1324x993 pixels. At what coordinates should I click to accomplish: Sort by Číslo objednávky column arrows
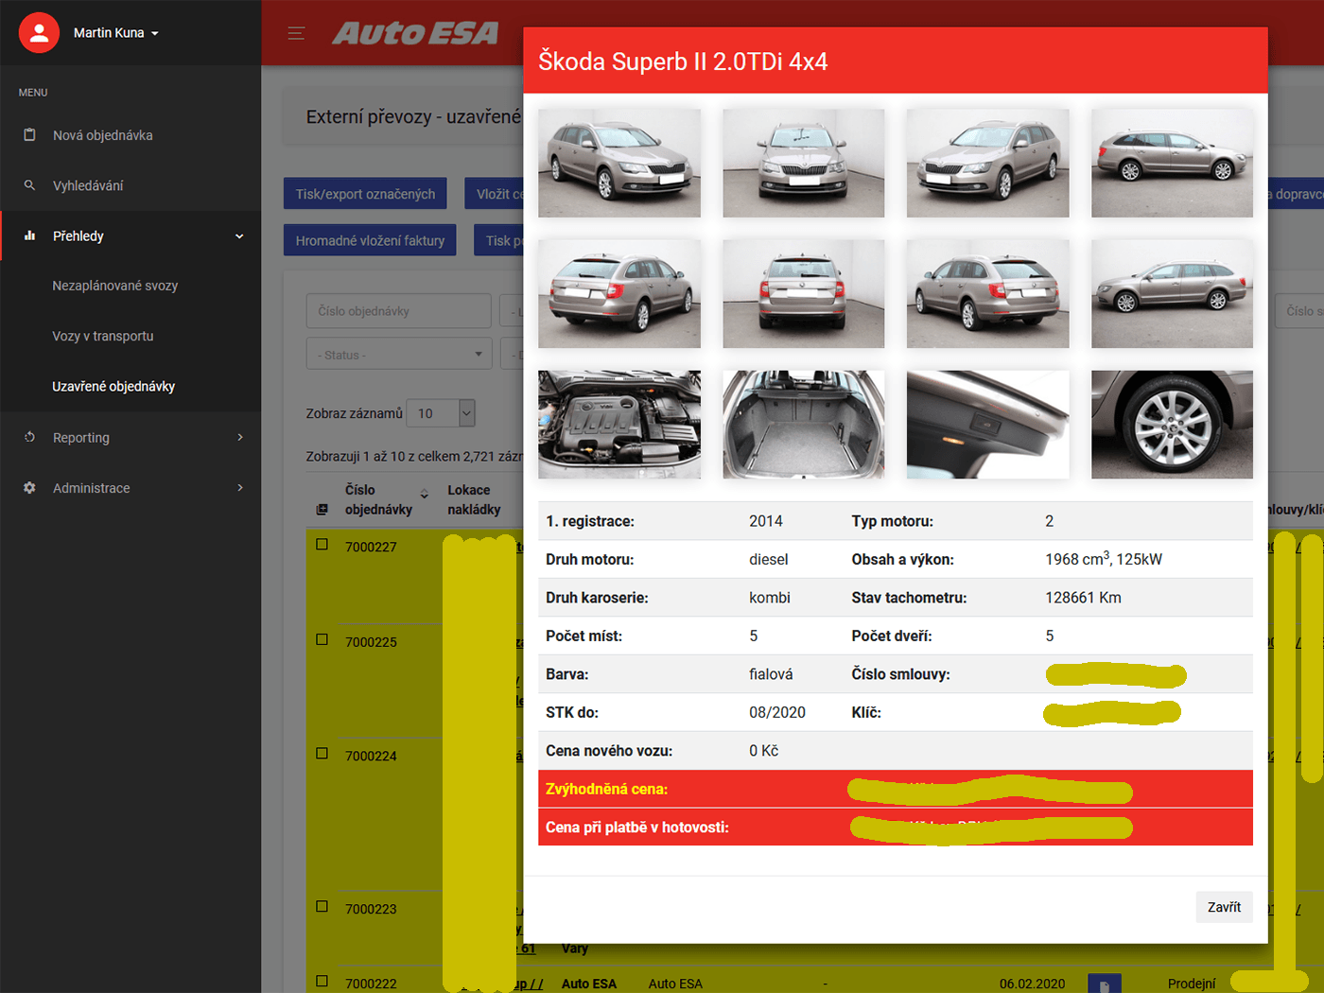pos(425,494)
